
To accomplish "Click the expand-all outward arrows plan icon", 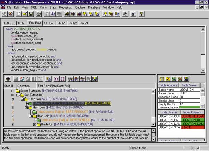I will click(x=63, y=79).
